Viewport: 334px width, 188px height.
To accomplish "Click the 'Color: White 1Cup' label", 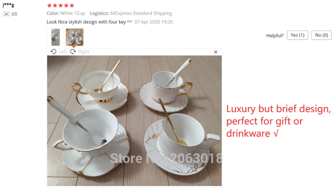I will (x=66, y=13).
